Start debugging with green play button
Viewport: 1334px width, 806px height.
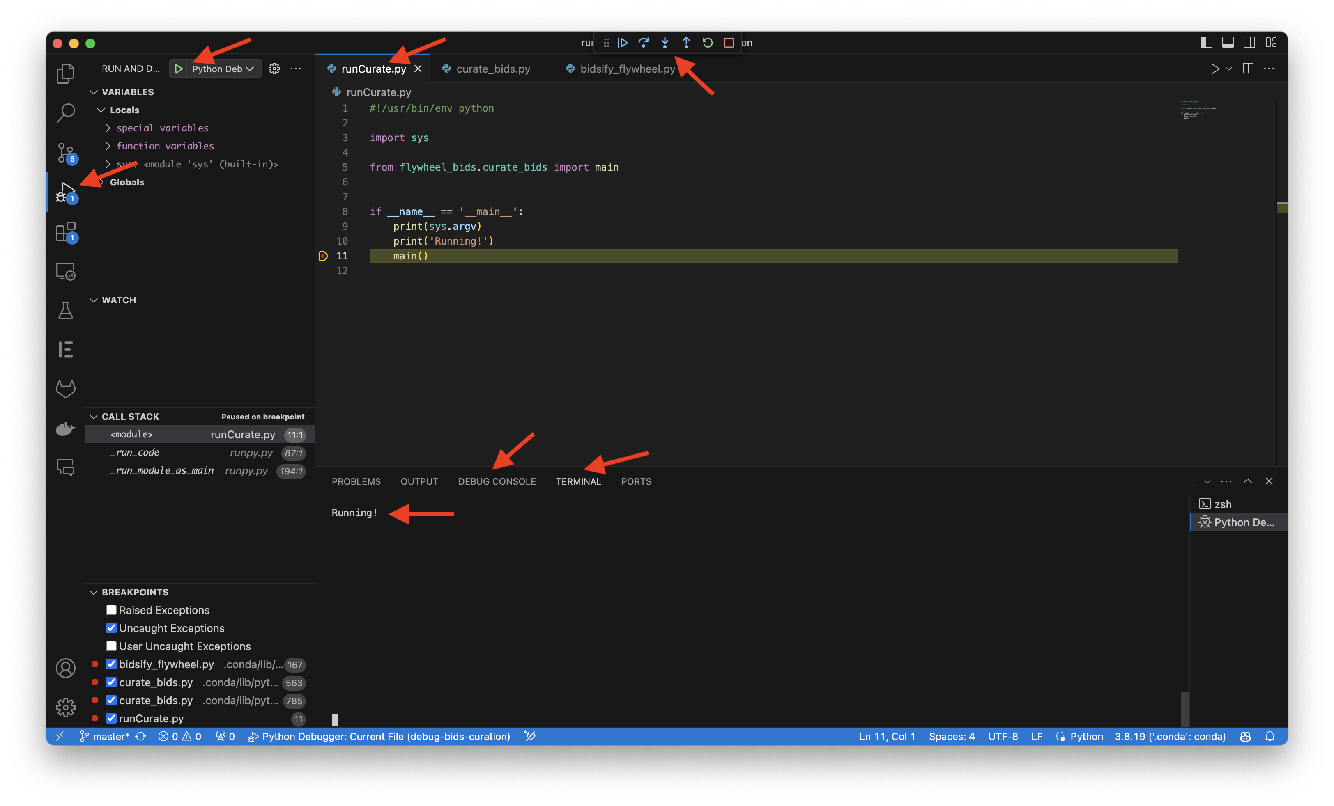(x=178, y=69)
